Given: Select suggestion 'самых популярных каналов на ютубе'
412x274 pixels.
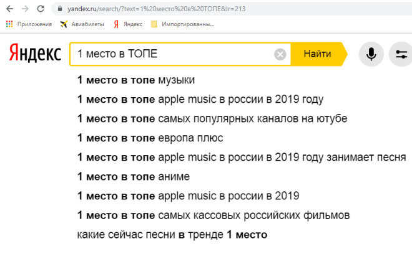Looking at the screenshot, I should tap(212, 118).
